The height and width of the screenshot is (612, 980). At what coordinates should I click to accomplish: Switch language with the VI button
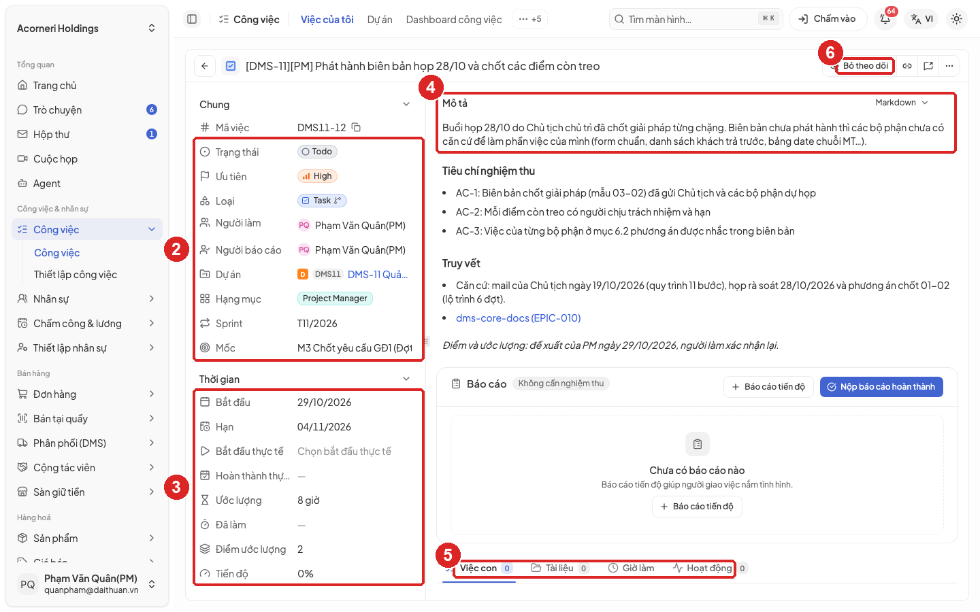(x=922, y=19)
